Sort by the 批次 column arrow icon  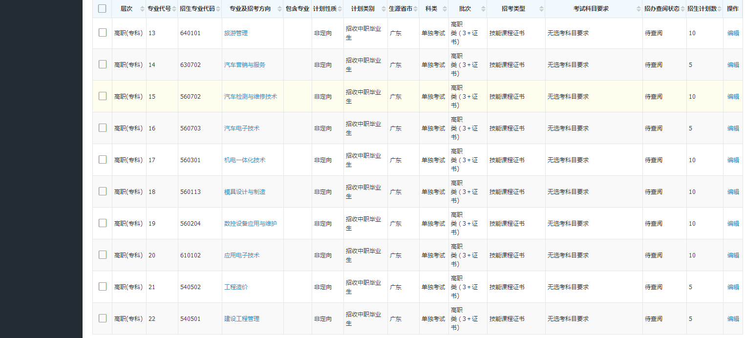point(484,9)
